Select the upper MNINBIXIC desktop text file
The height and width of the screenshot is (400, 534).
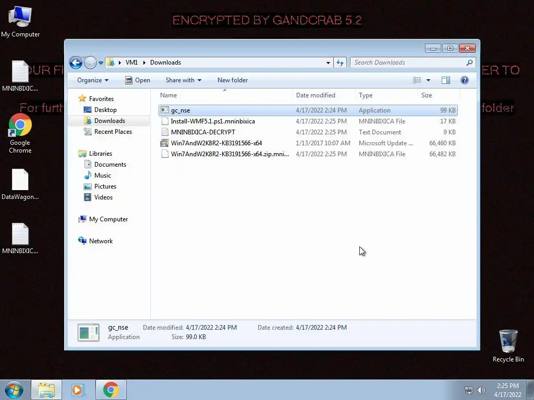pyautogui.click(x=20, y=76)
